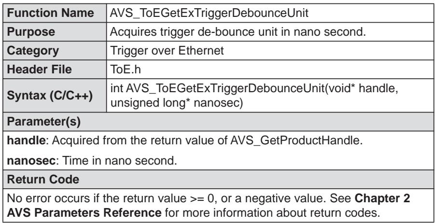Click the bold 'nanosec' parameter name
435x223 pixels.
coord(31,161)
